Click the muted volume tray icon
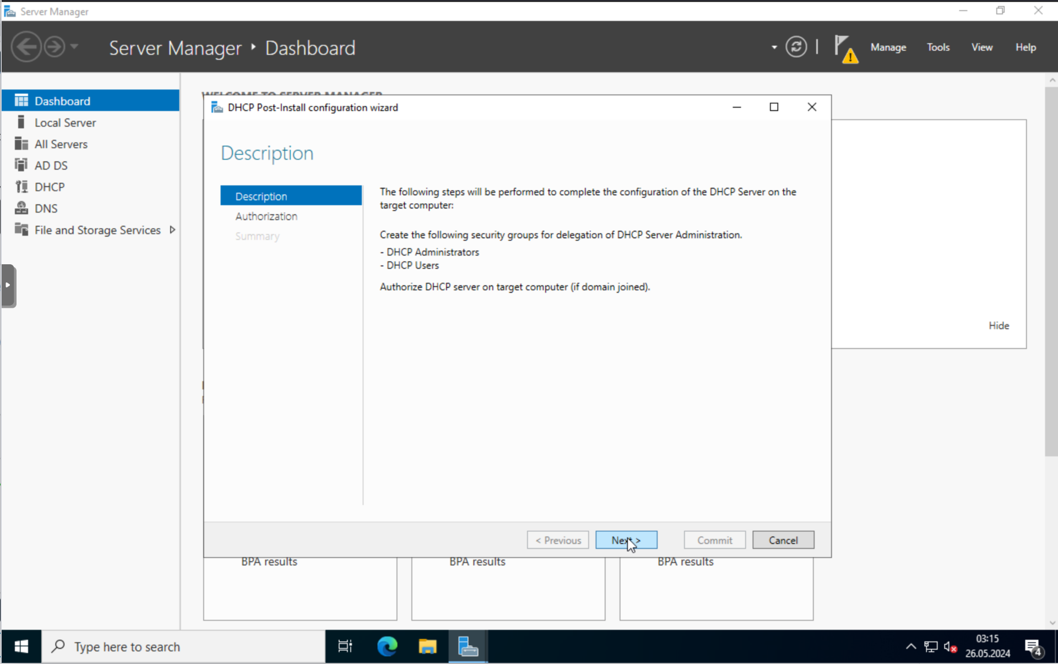Screen dimensions: 1058x664 tap(950, 646)
